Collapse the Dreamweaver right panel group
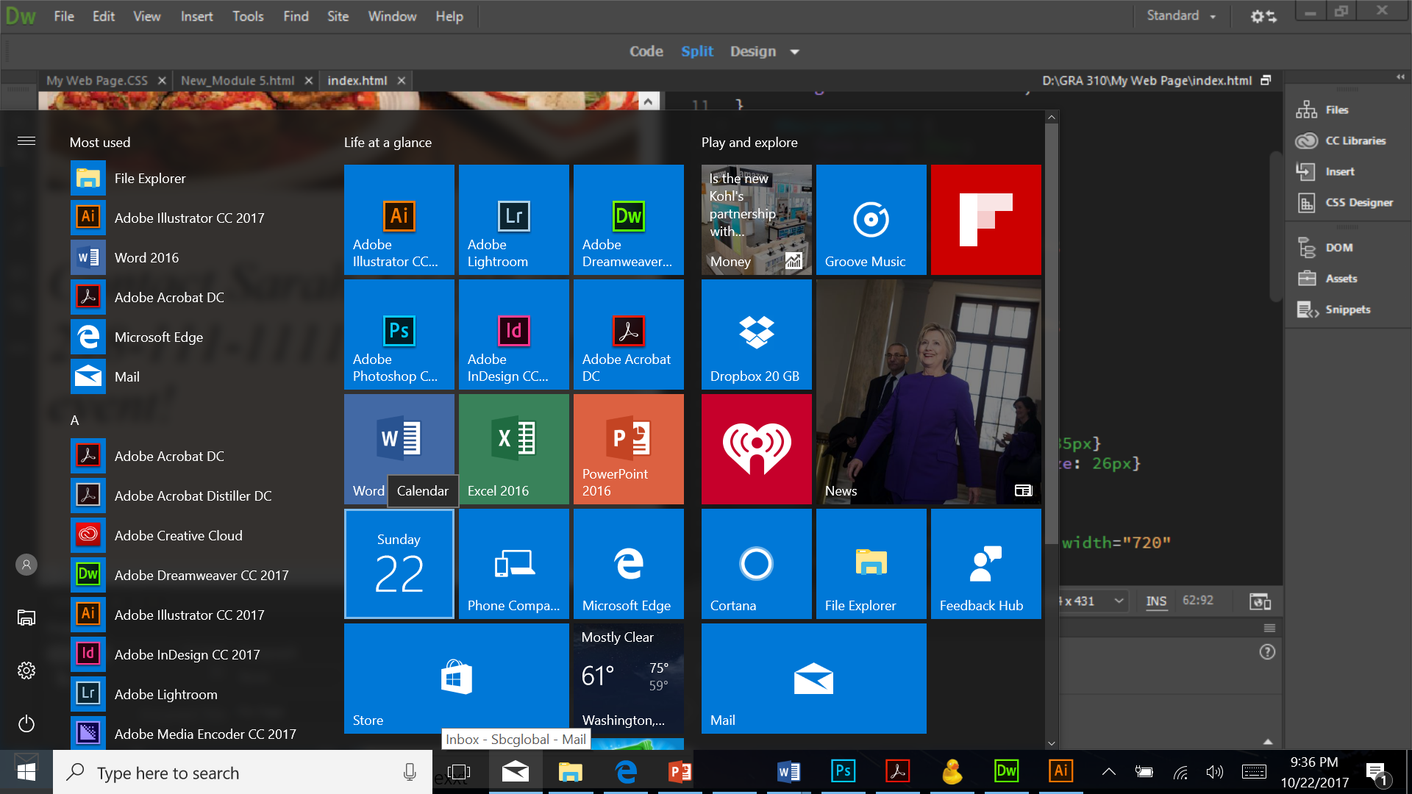This screenshot has height=794, width=1412. click(x=1401, y=76)
